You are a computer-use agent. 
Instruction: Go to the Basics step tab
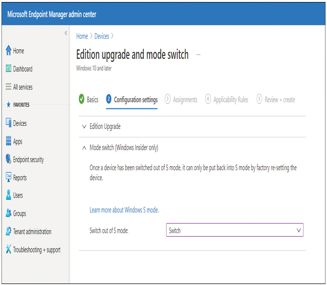click(x=89, y=99)
